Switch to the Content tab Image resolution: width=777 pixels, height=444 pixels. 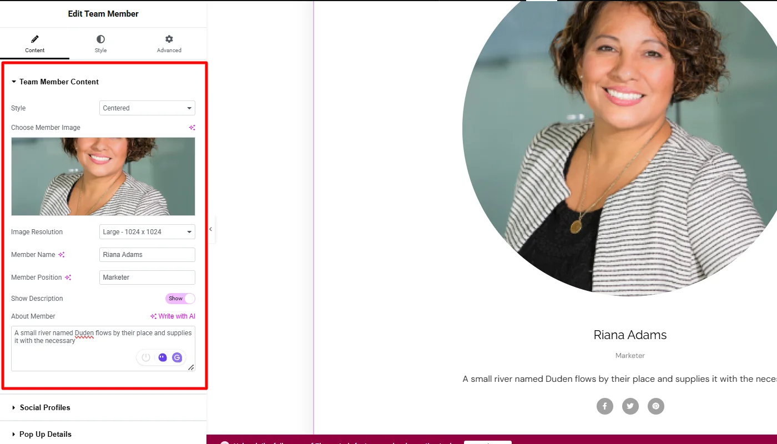(x=34, y=44)
